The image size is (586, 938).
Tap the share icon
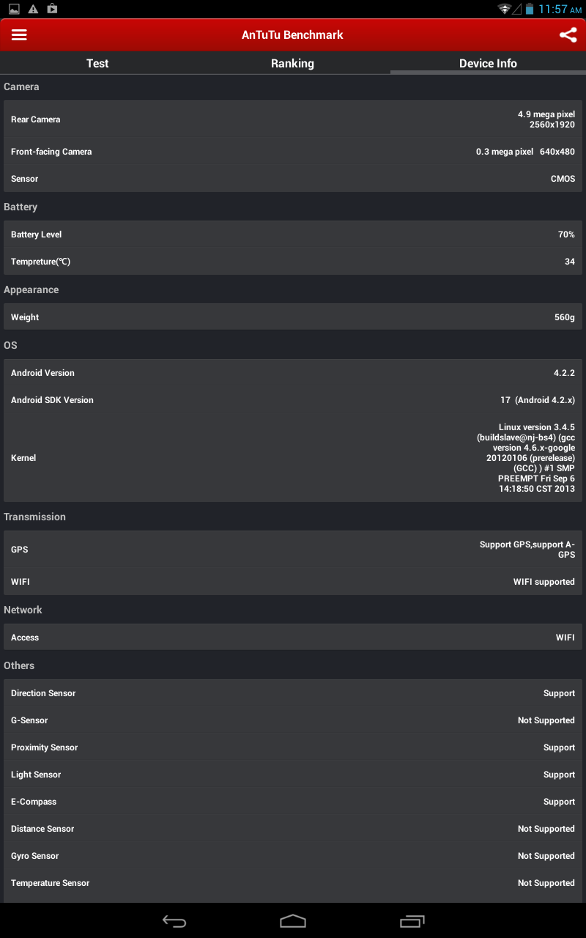568,35
